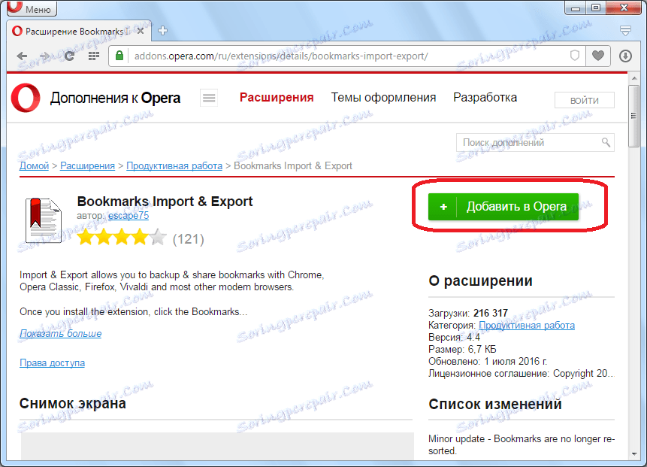
Task: Open the hamburger menu beside 'Дополнения к Opera'
Action: click(208, 97)
